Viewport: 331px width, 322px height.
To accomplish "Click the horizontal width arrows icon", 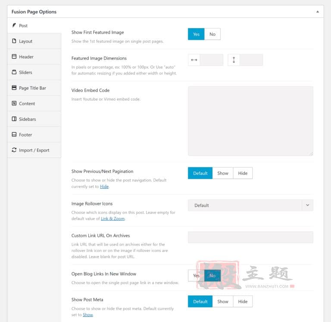I will pos(194,60).
